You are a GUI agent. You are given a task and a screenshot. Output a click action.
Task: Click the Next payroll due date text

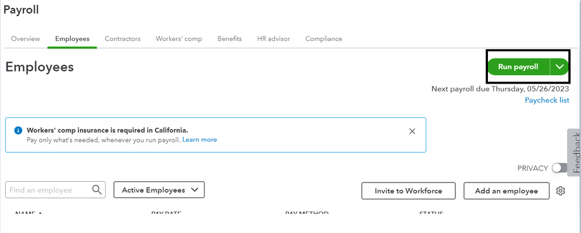500,89
